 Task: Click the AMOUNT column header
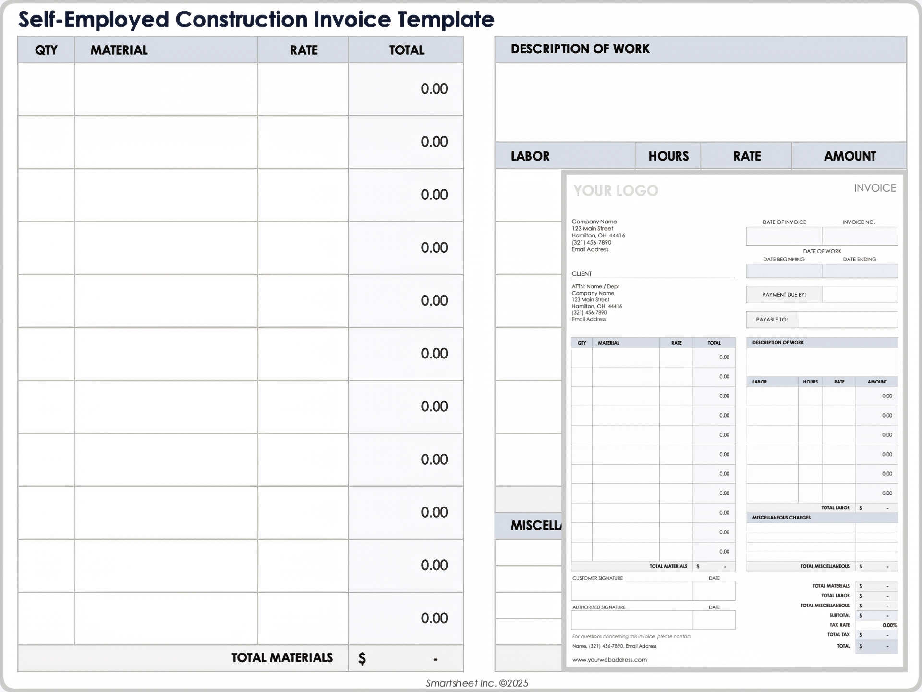tap(849, 156)
